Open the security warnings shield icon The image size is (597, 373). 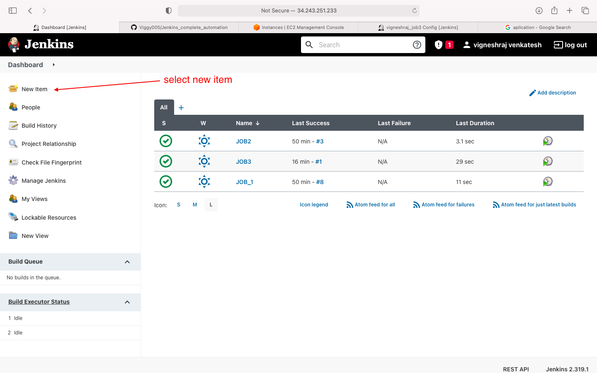(439, 45)
